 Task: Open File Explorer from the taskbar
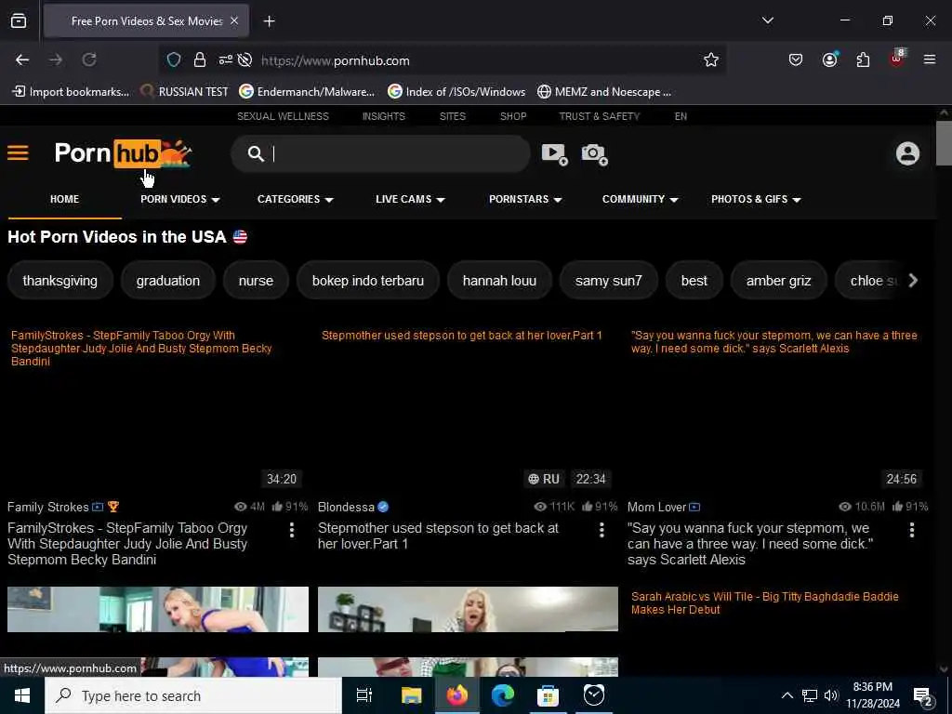(x=411, y=695)
